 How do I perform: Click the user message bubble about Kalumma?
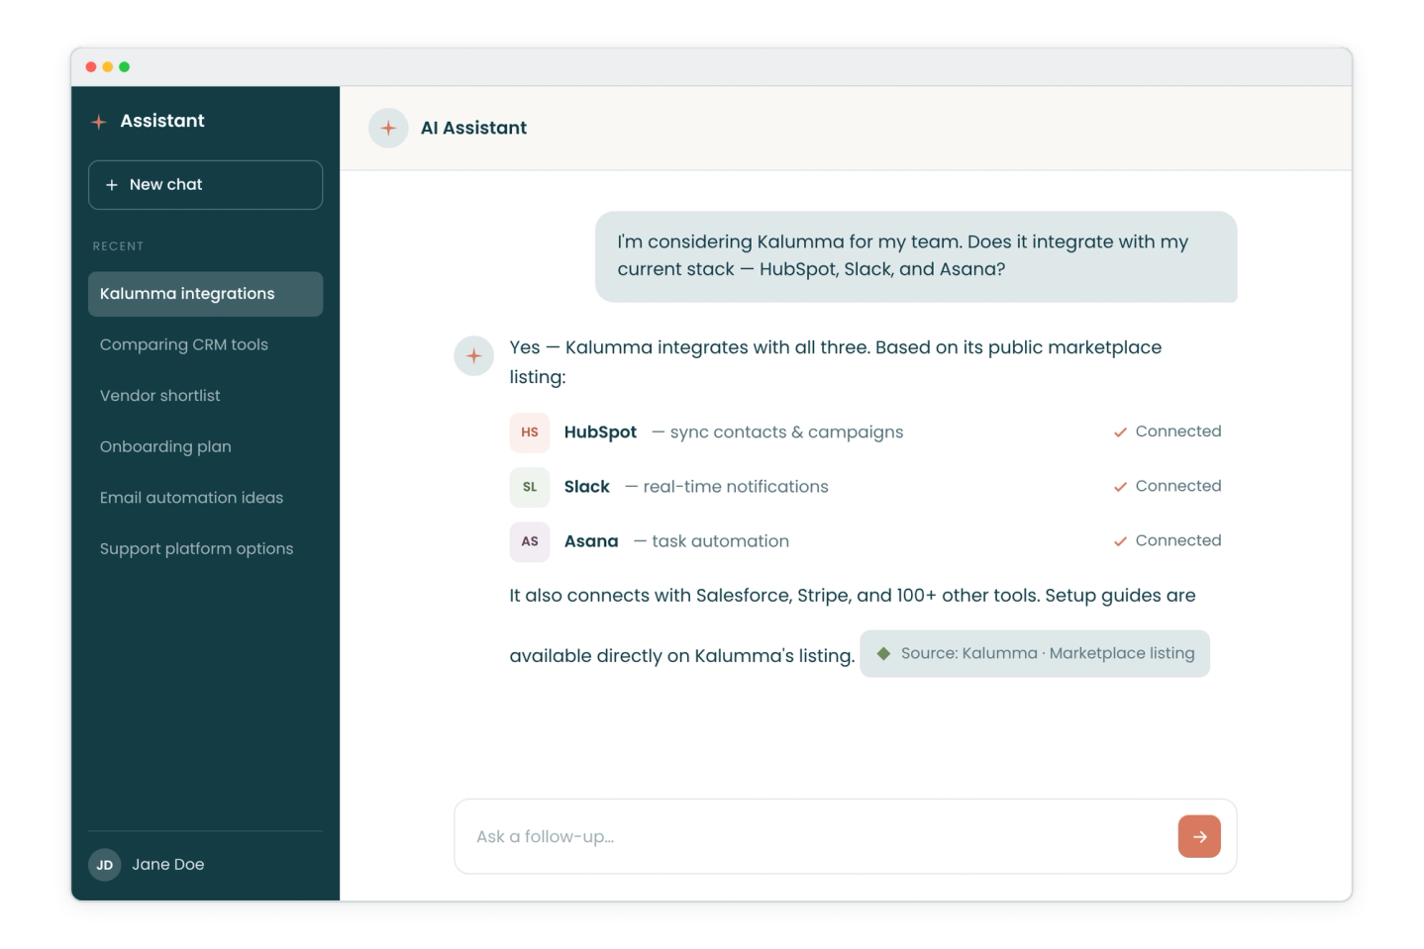click(915, 256)
